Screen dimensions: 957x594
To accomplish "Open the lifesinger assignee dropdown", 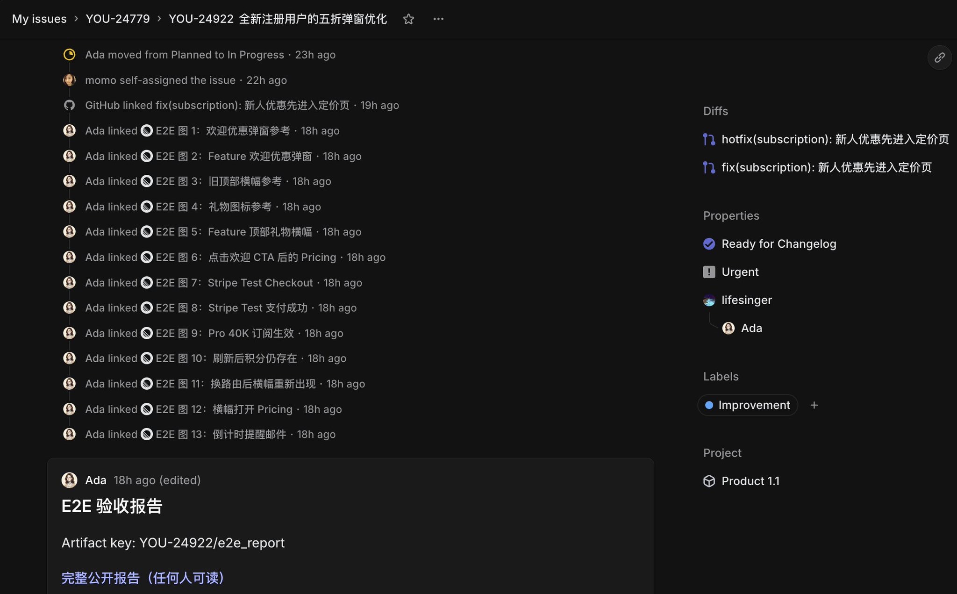I will [x=746, y=300].
